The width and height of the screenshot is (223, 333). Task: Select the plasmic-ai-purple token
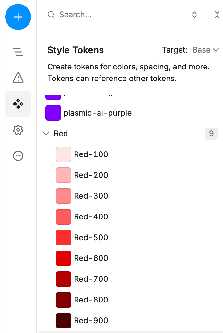[x=97, y=113]
